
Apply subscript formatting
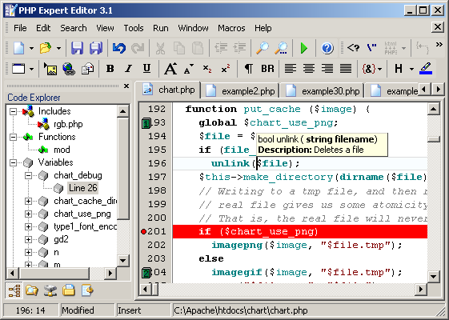[x=207, y=69]
